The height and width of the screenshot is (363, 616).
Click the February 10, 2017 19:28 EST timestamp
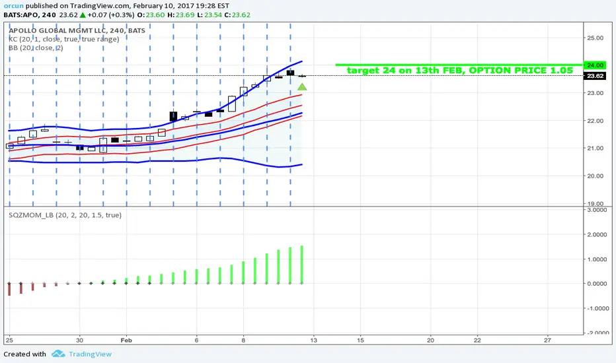coord(181,6)
